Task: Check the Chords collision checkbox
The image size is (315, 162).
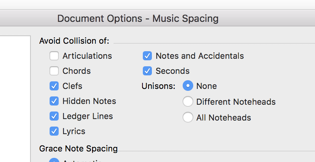Action: click(x=54, y=71)
